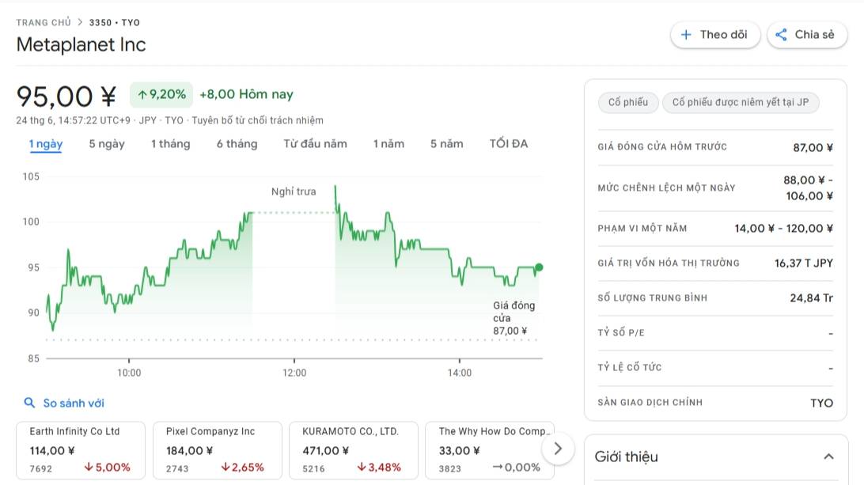This screenshot has width=864, height=485.
Task: Switch to the 5 ngày tab
Action: pos(107,144)
